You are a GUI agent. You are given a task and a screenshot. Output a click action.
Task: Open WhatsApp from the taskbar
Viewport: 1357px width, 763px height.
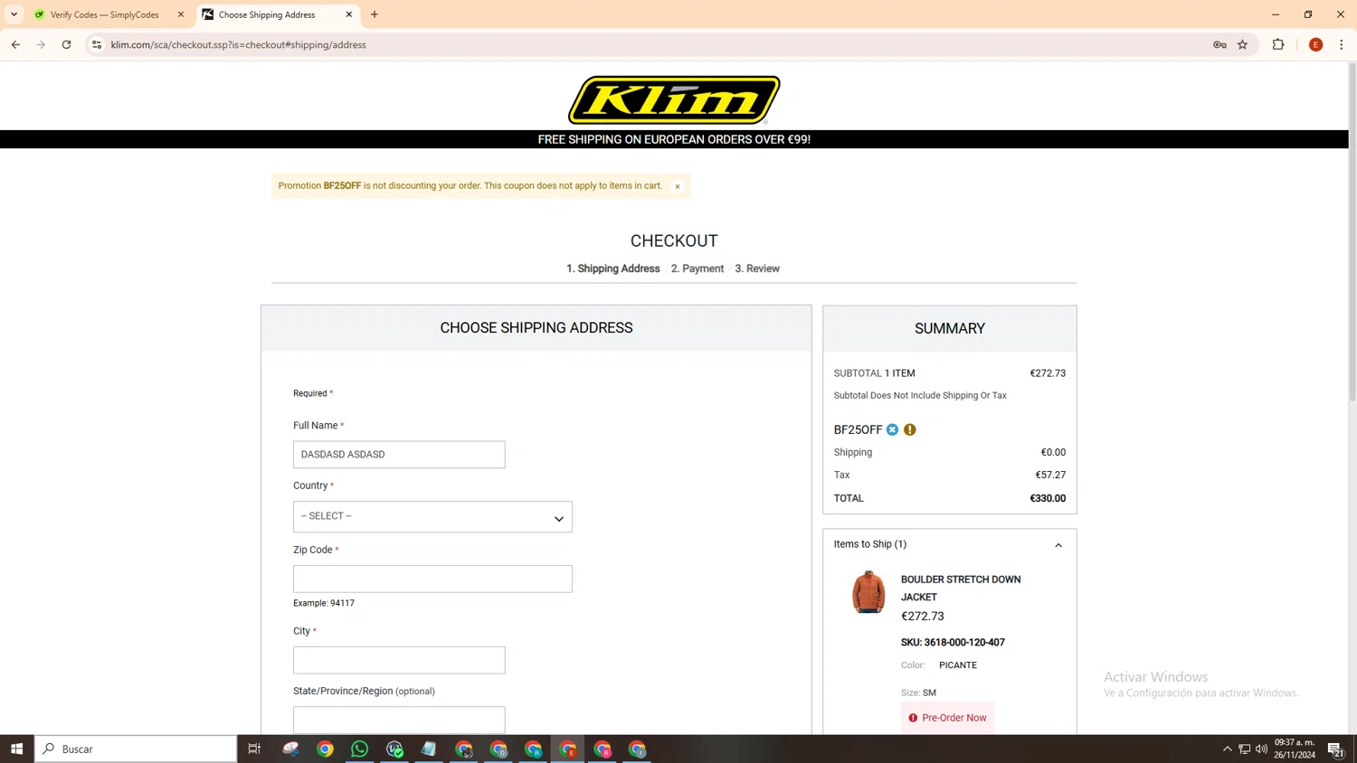click(359, 749)
